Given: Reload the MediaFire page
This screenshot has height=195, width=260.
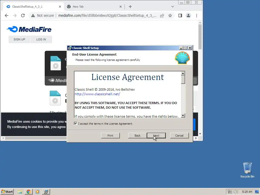Looking at the screenshot, I should coord(23,15).
